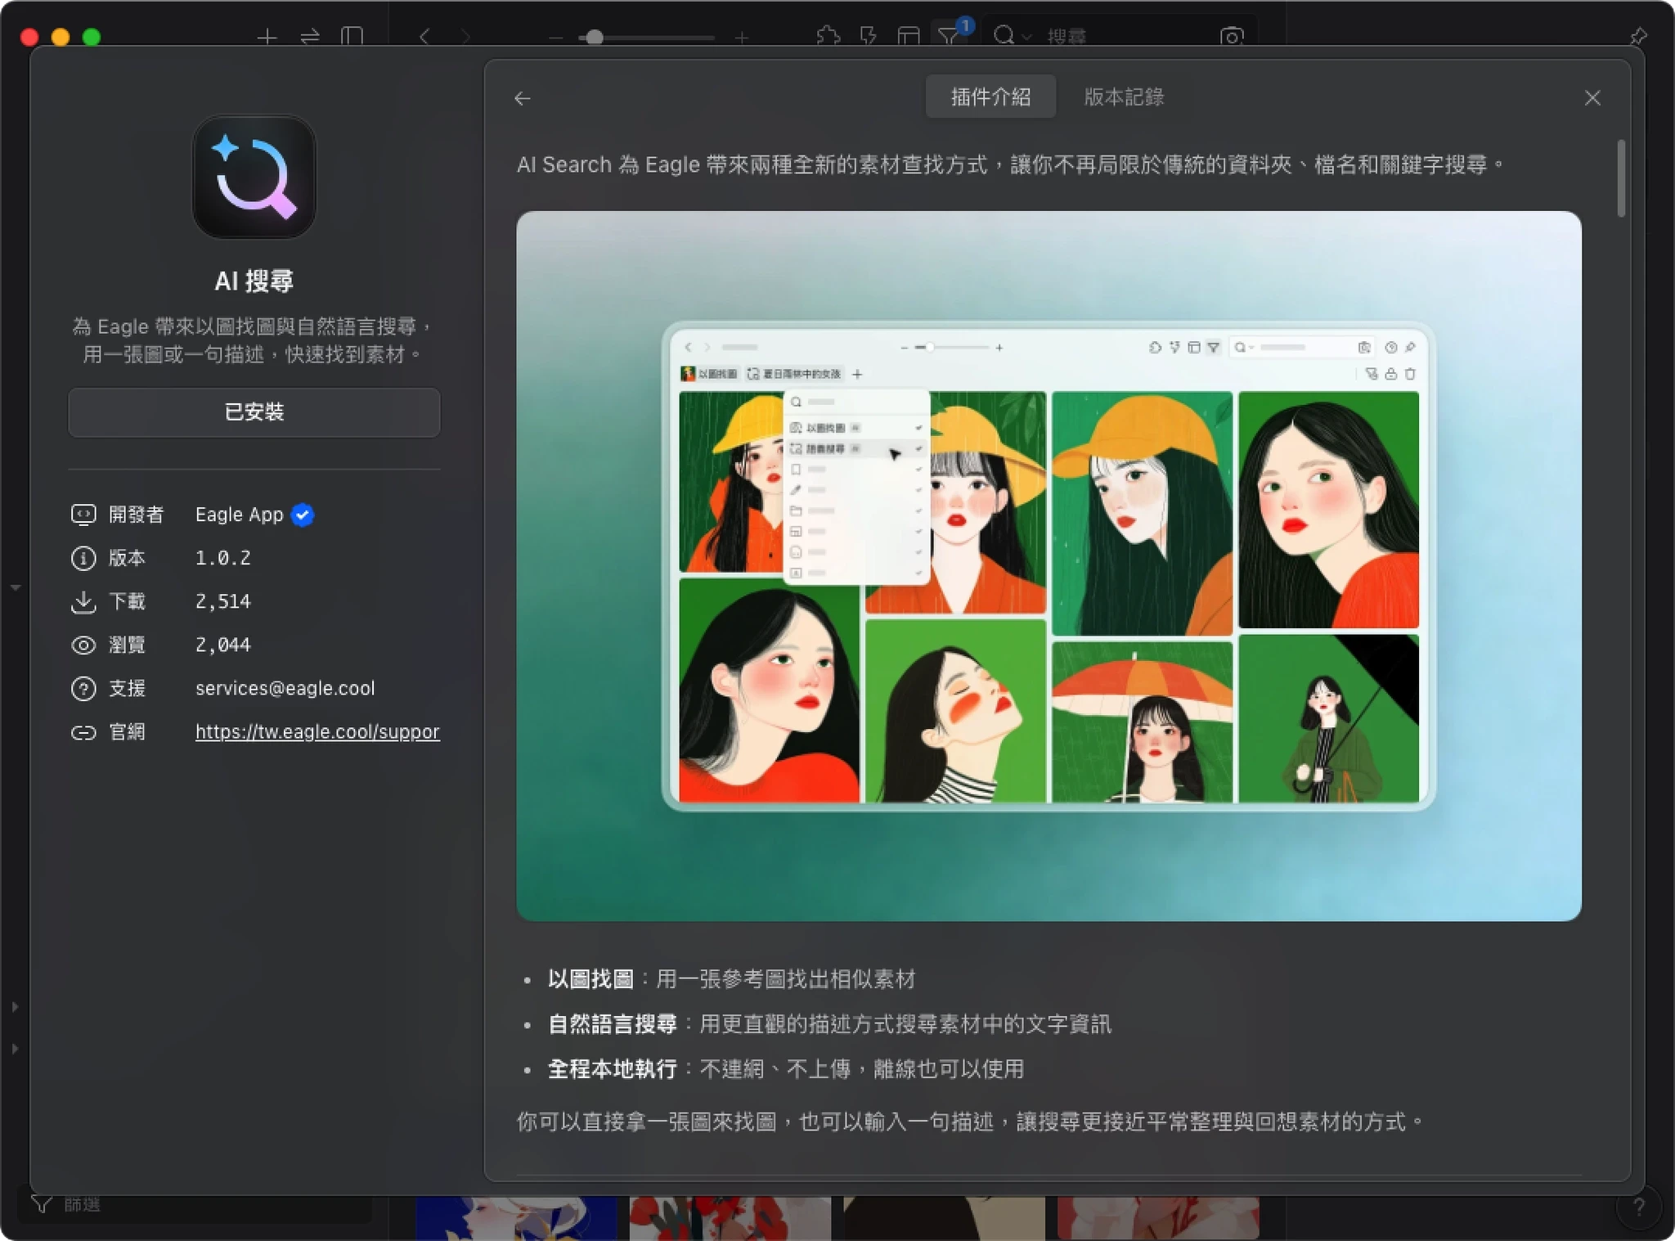Image resolution: width=1675 pixels, height=1241 pixels.
Task: Click the AI 搜尋 plugin icon
Action: [254, 178]
